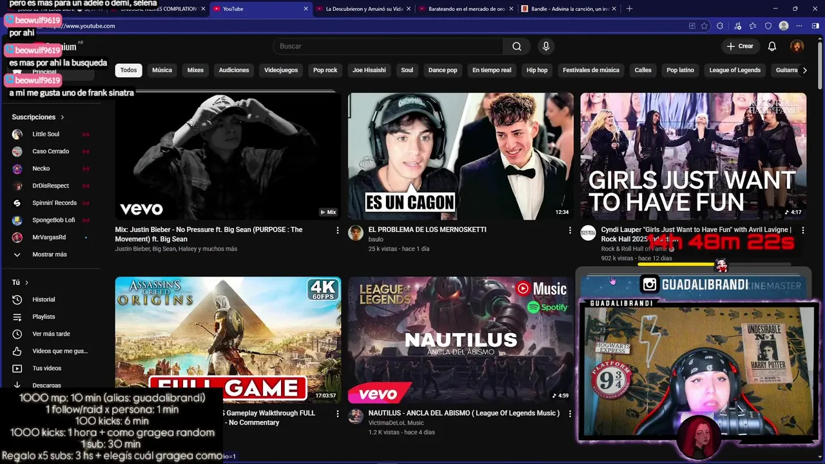Viewport: 825px width, 464px height.
Task: Select the Hip hop filter chip
Action: click(537, 70)
